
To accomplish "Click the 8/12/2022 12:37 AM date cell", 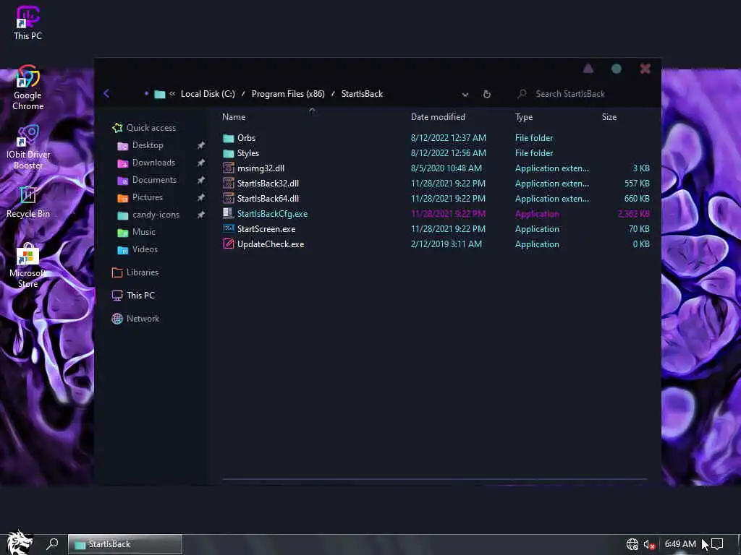I will (x=448, y=138).
